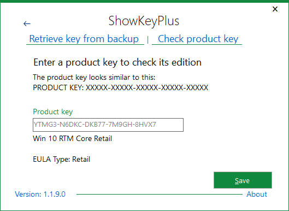
Task: Click The product key looks similar text
Action: [x=94, y=78]
